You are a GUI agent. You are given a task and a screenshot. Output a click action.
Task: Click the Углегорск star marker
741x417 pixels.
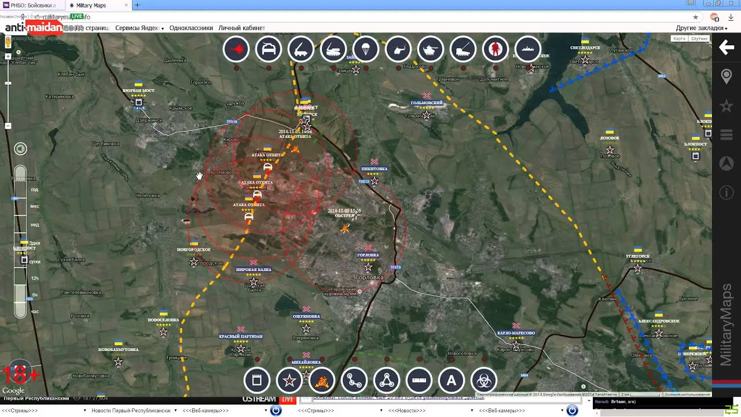pyautogui.click(x=637, y=268)
